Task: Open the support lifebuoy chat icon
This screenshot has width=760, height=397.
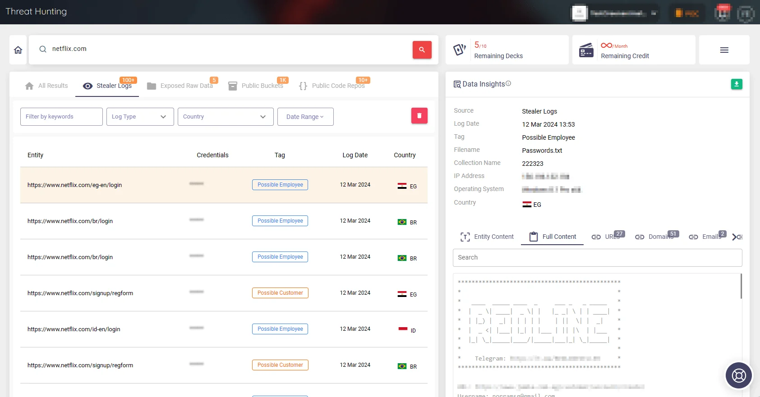Action: click(x=739, y=375)
